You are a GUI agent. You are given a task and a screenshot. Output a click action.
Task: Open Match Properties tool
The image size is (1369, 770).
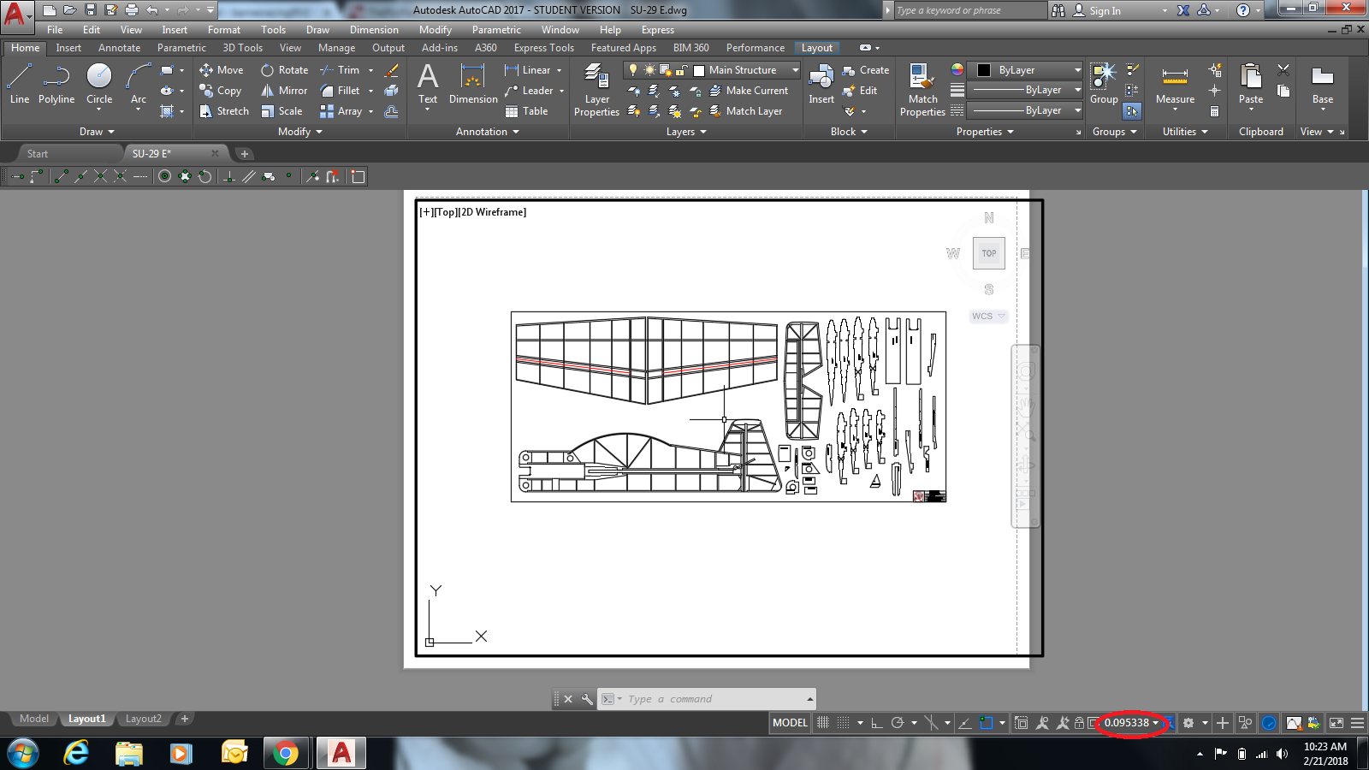tap(922, 89)
